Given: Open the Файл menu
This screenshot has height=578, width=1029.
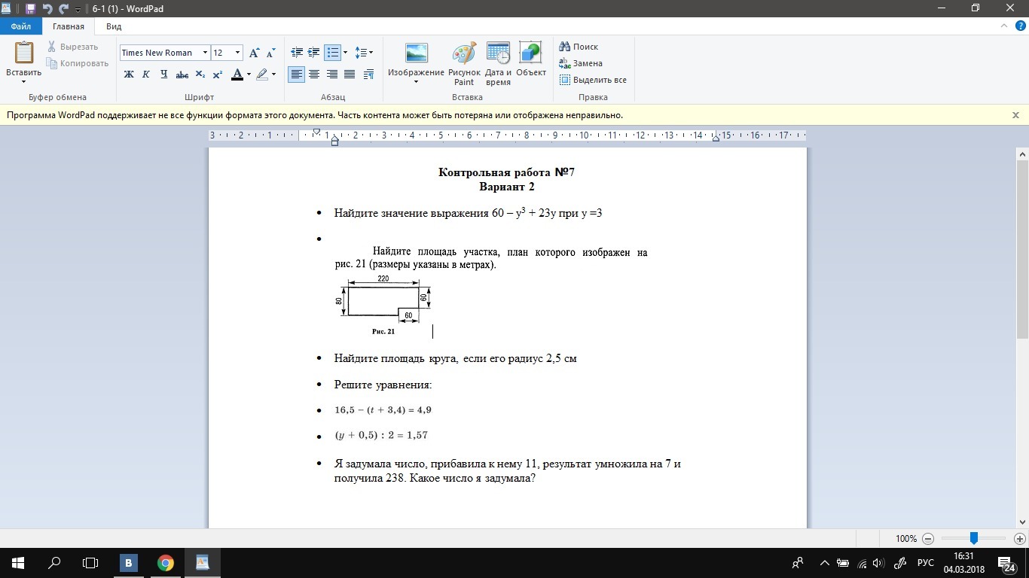Looking at the screenshot, I should 21,26.
